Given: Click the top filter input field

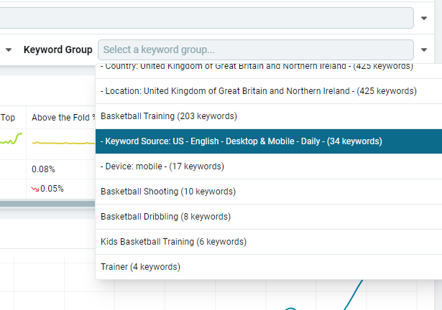Looking at the screenshot, I should tap(206, 18).
